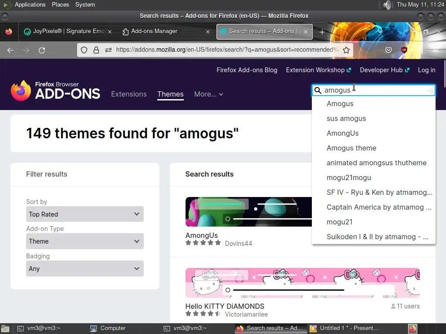Open tracking protection shield icon
This screenshot has height=334, width=446.
coord(84,50)
